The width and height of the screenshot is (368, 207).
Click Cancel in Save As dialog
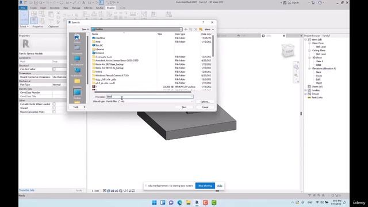point(205,107)
